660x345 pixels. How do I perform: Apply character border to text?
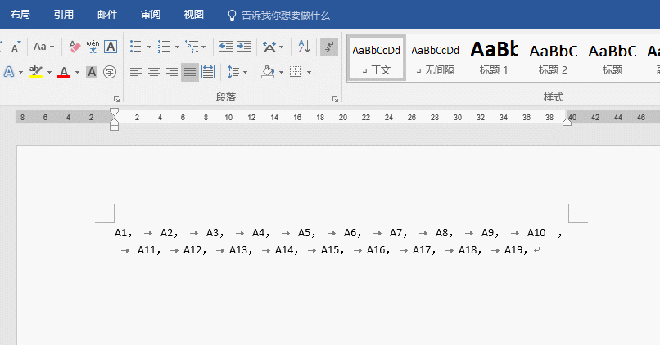click(x=111, y=47)
